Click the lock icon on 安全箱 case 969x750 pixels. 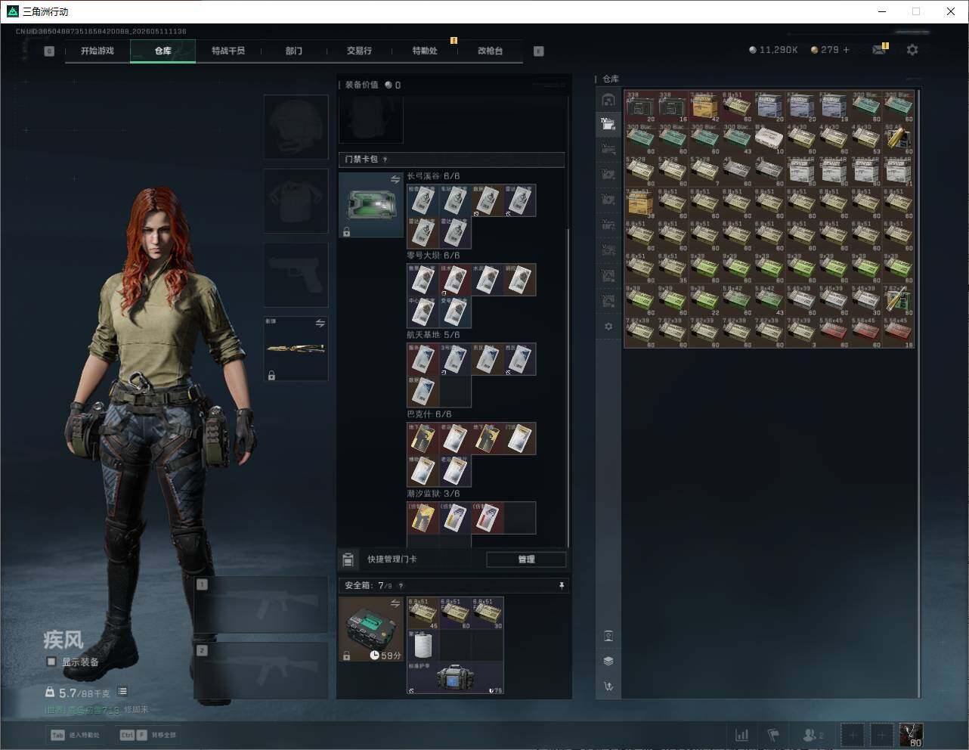tap(346, 655)
